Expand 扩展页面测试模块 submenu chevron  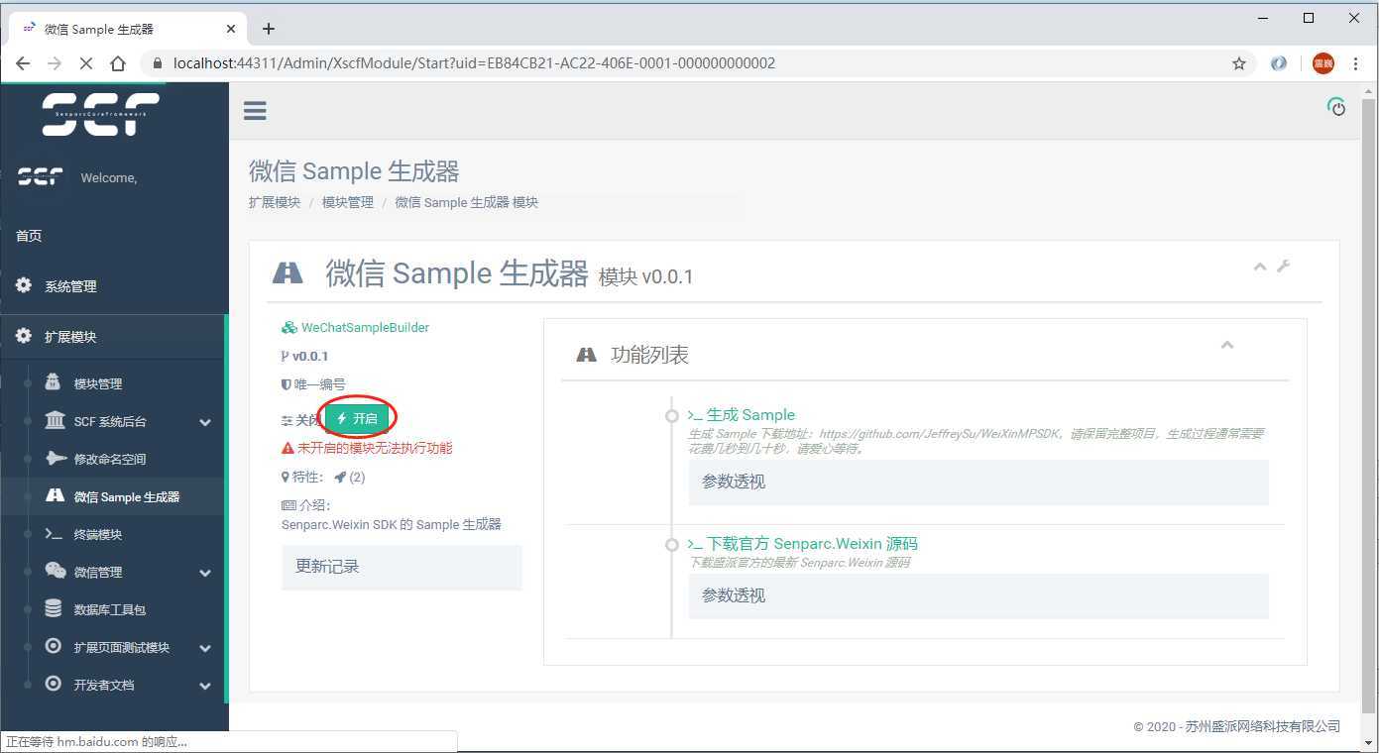pos(205,648)
